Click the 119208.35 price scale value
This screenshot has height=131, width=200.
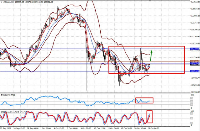click(x=195, y=29)
